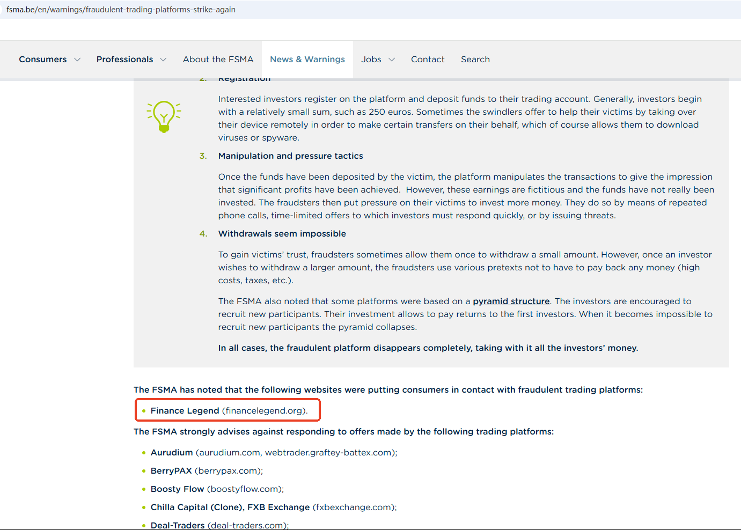Open Search in the navigation bar
Viewport: 741px width, 530px height.
coord(475,60)
